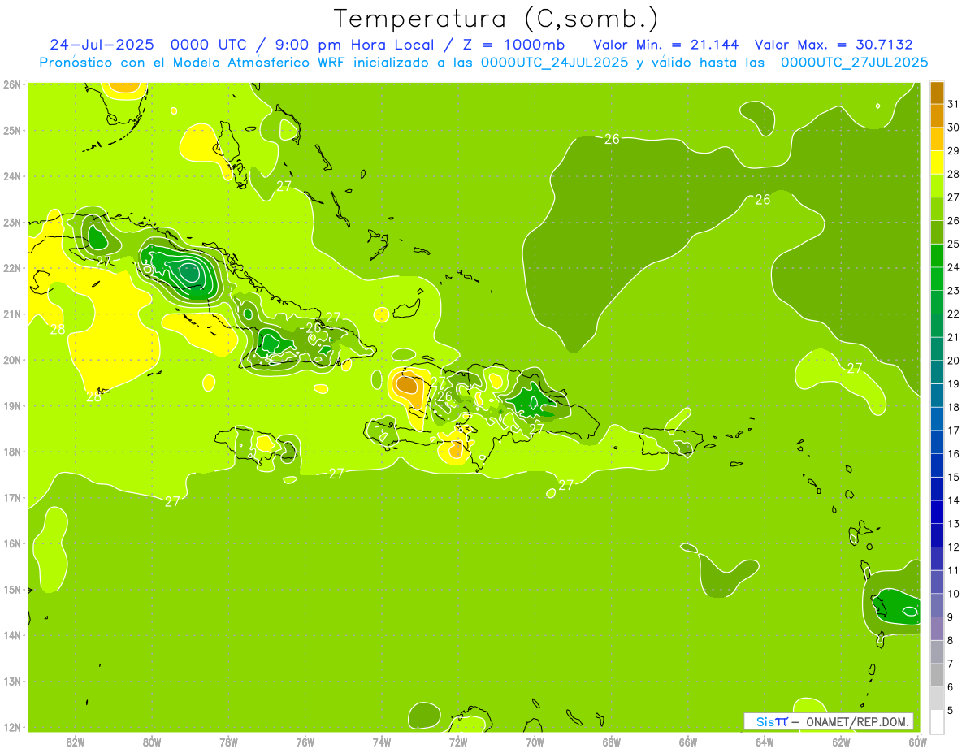Click the blue legend swatch between 15 and 16
975x753 pixels.
(x=937, y=465)
